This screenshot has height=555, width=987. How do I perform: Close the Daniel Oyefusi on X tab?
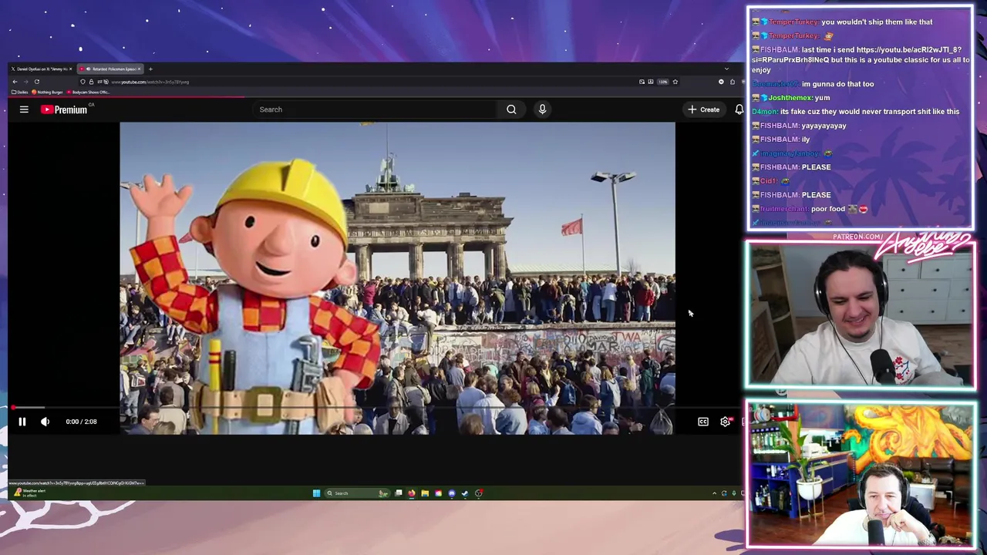pos(71,69)
